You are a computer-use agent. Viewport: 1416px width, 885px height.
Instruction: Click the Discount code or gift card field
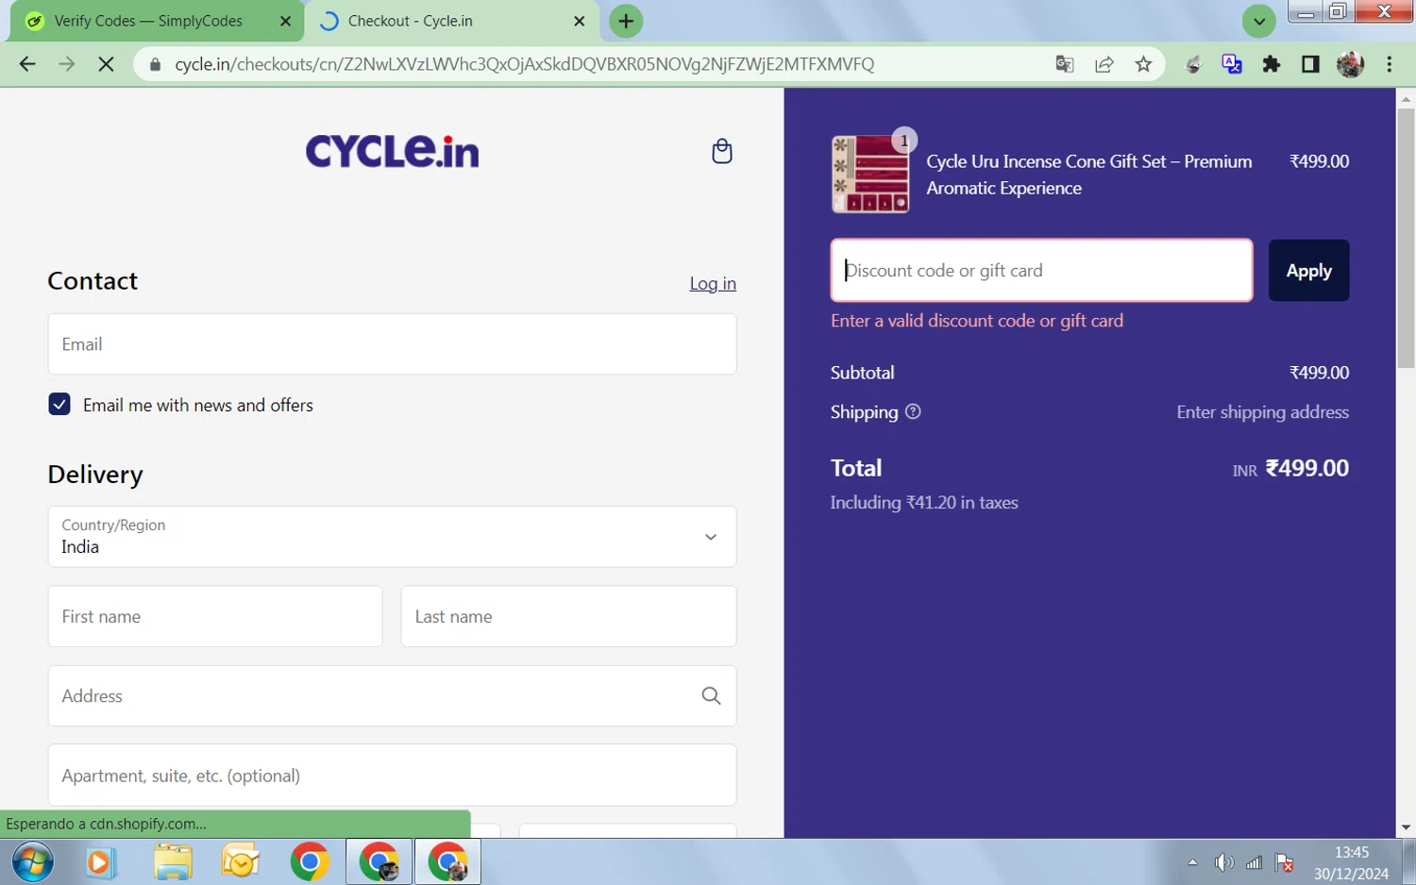(x=1041, y=271)
